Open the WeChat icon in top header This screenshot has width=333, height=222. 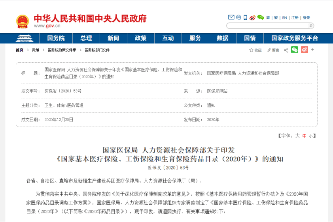pos(261,17)
